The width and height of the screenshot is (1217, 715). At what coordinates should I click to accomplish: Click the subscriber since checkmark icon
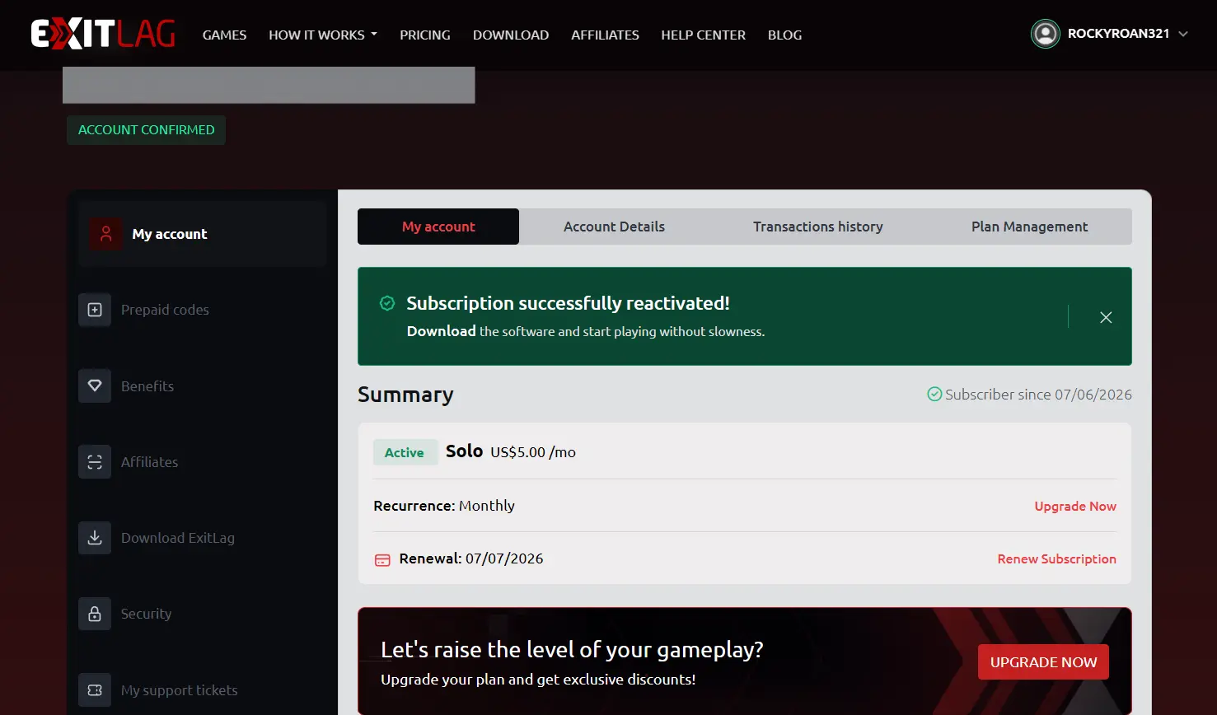[x=934, y=395]
